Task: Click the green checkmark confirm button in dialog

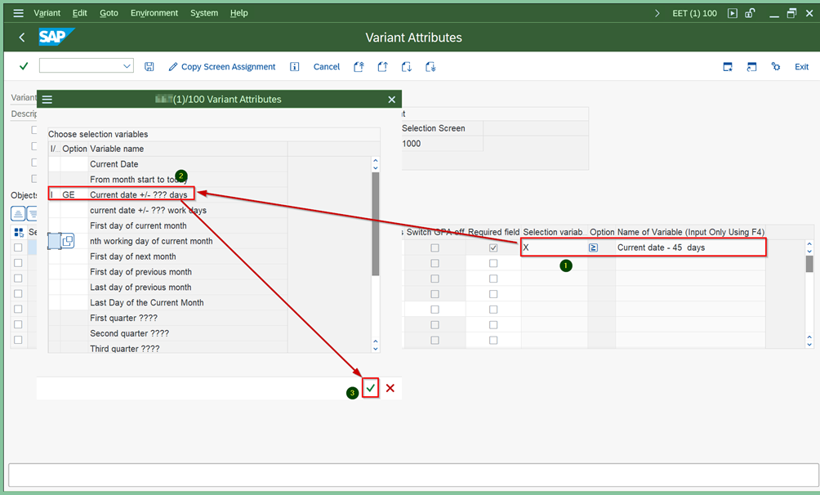Action: (371, 388)
